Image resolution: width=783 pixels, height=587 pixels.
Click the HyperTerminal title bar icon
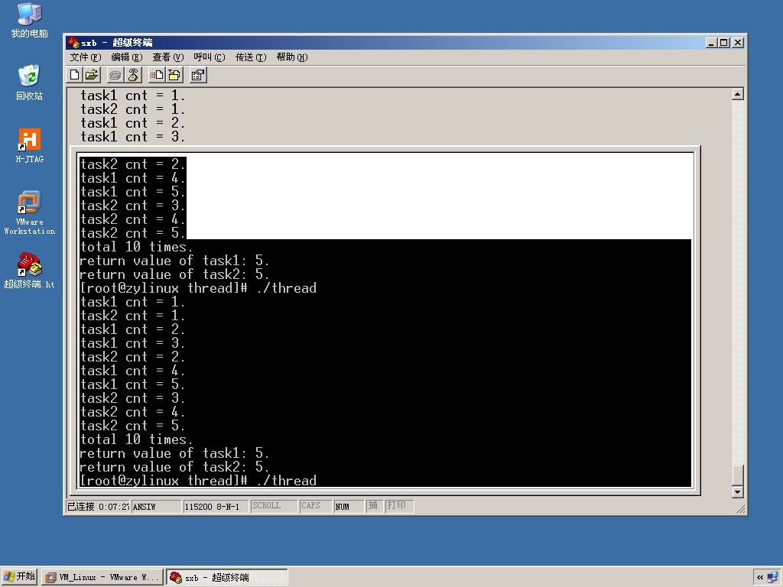73,43
